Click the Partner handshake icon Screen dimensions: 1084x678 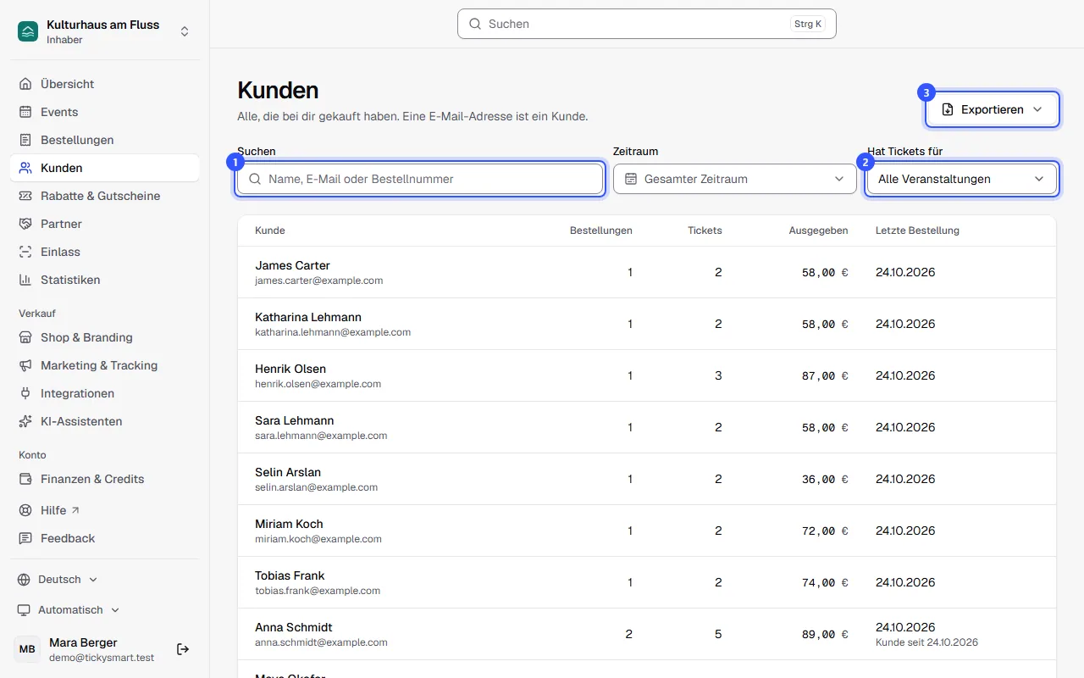[x=25, y=224]
